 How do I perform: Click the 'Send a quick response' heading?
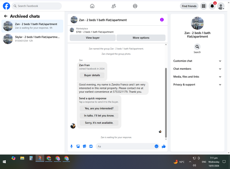[x=92, y=98]
